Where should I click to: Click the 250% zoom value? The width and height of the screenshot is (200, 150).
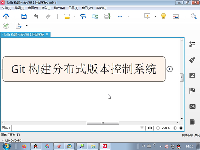click(165, 128)
